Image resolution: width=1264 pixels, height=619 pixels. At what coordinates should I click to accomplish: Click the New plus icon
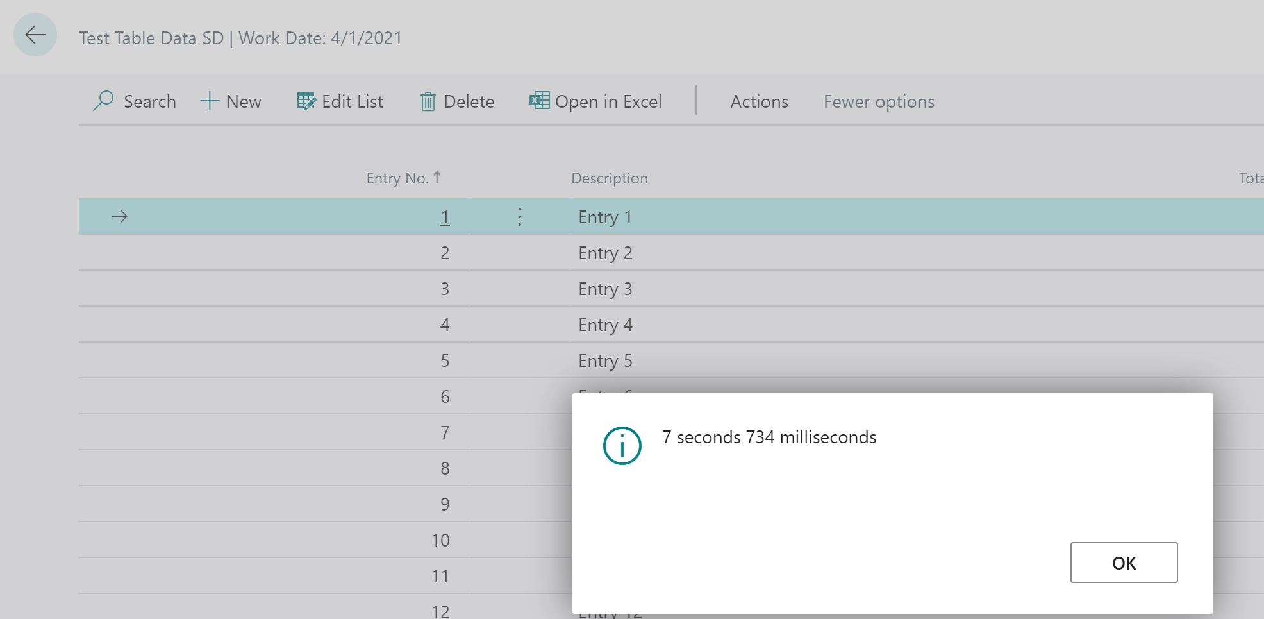210,101
